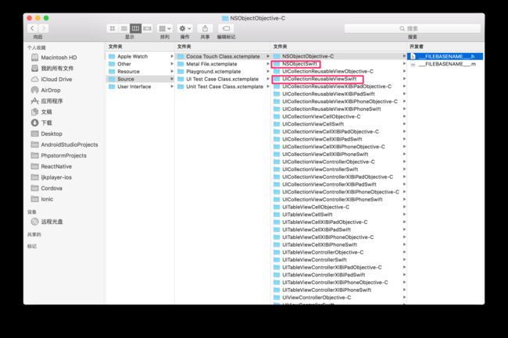The image size is (508, 338).
Task: Go back with the left arrow button
Action: (x=32, y=28)
